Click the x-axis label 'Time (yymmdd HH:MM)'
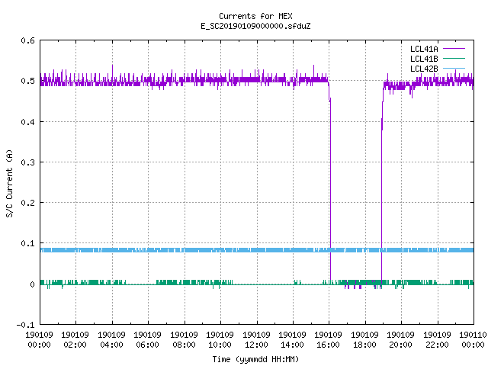488x366 pixels. 255,359
